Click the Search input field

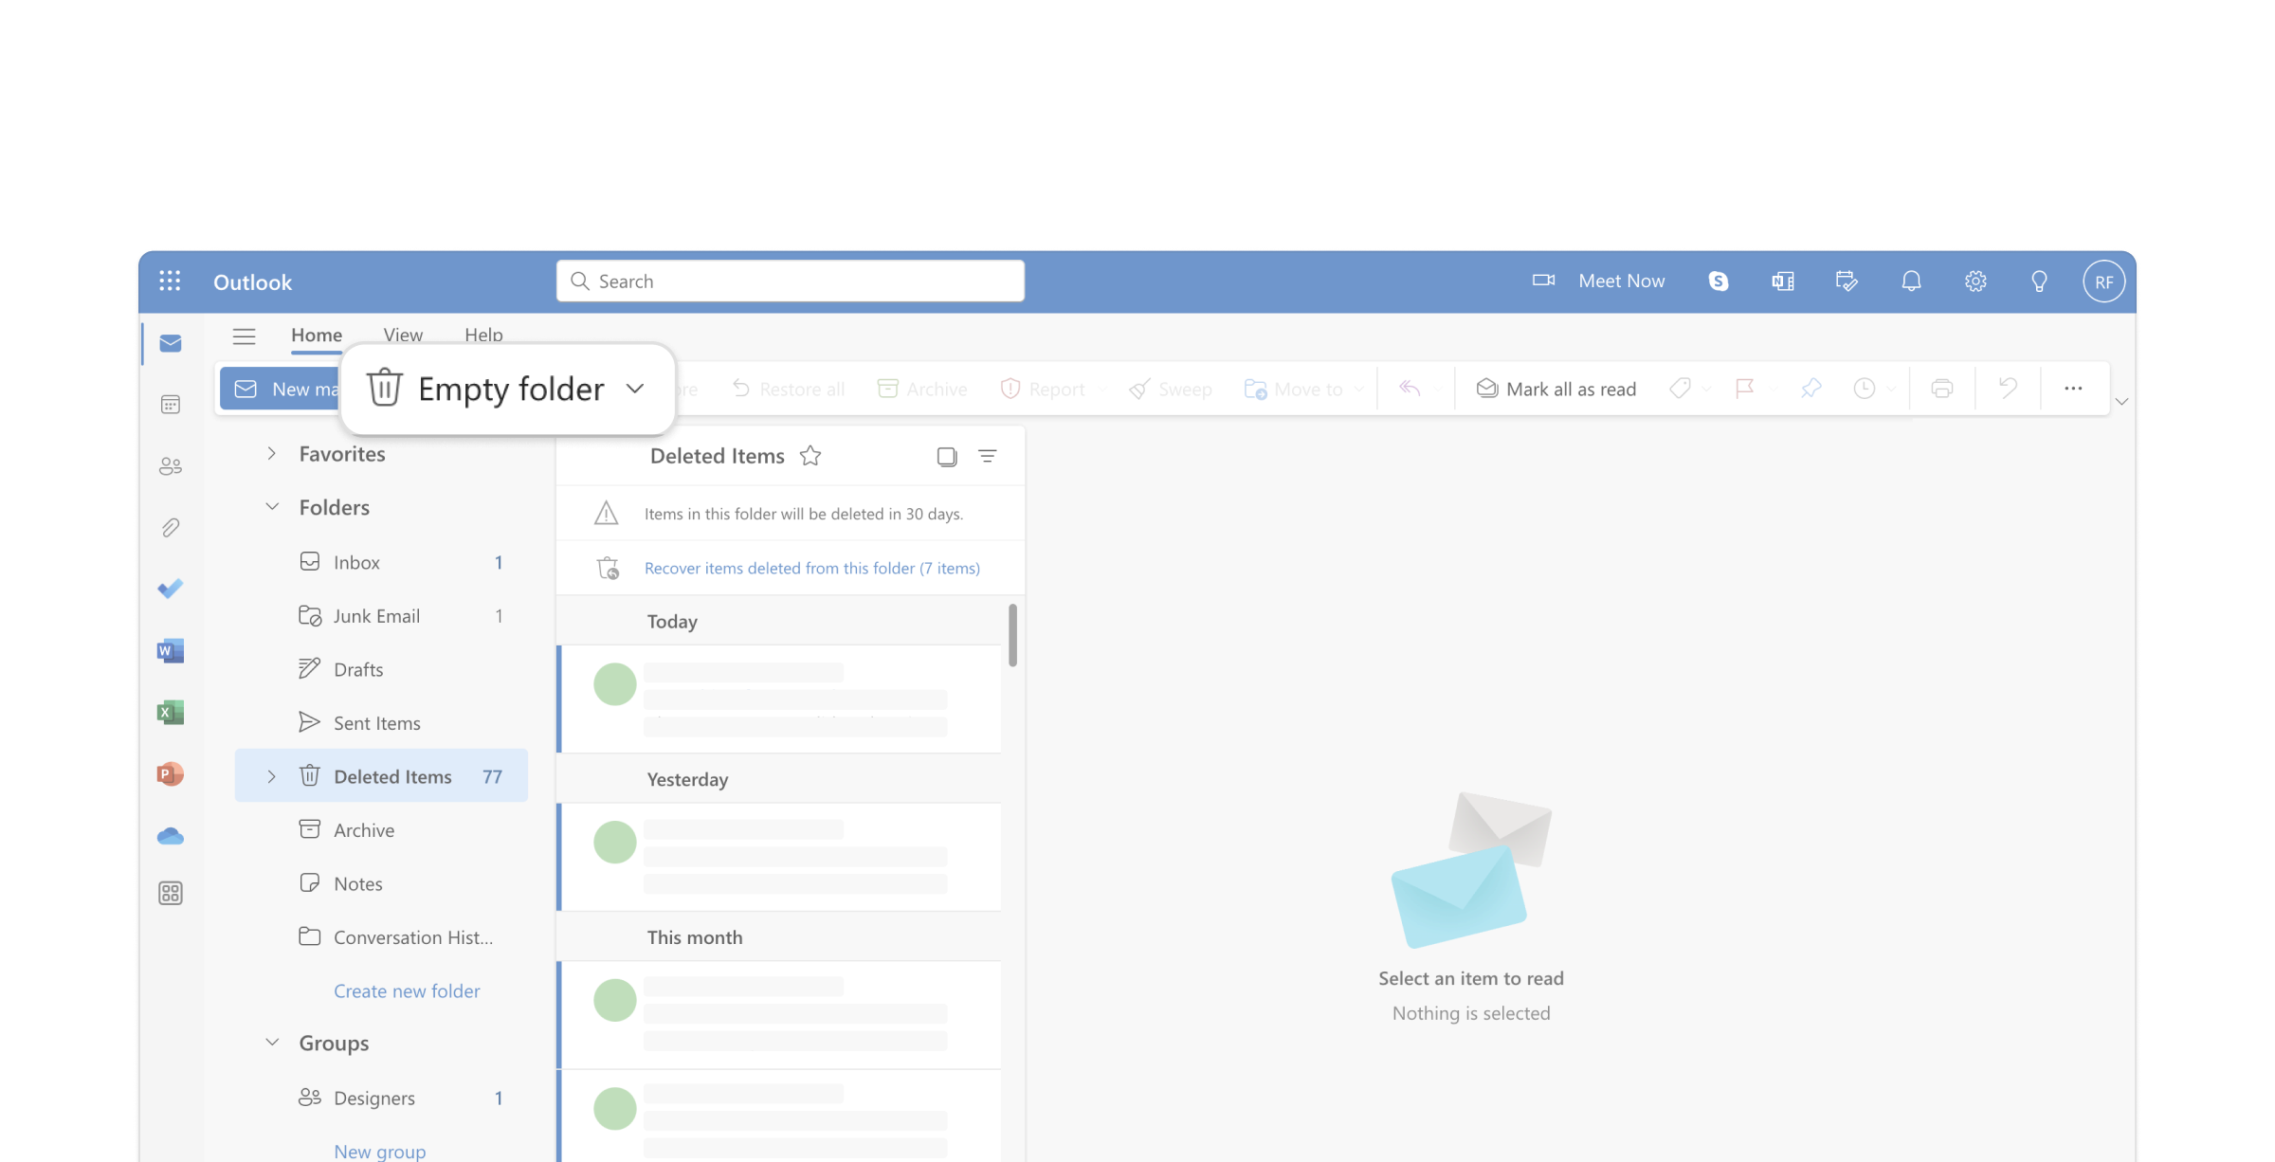click(x=790, y=281)
